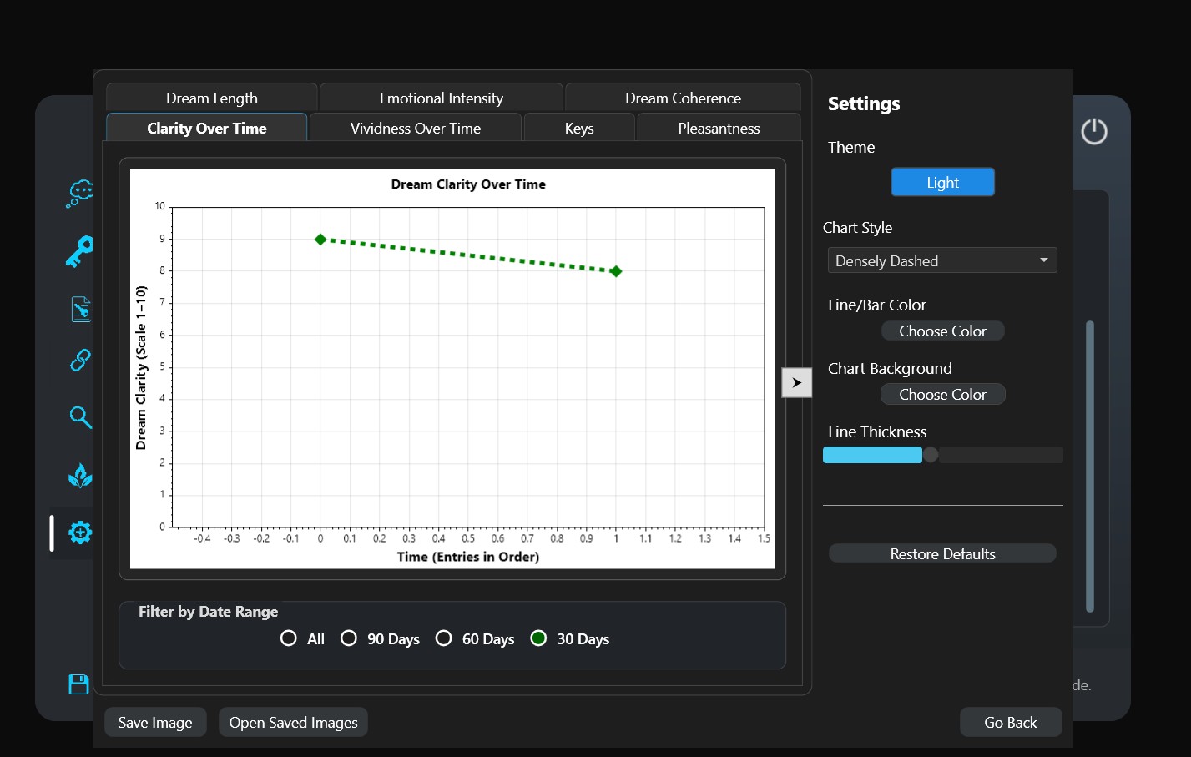Click Open Saved Images button

click(x=293, y=723)
